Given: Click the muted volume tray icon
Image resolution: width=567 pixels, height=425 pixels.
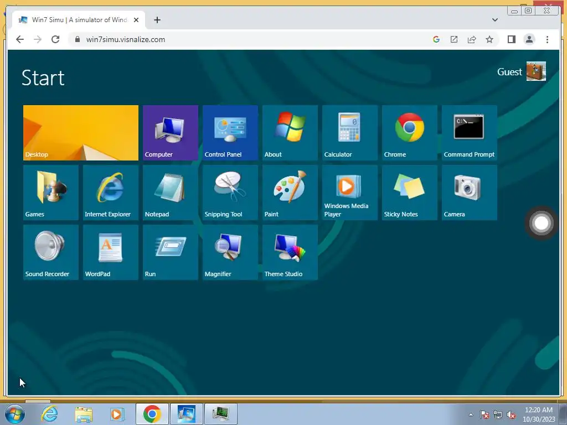Looking at the screenshot, I should [511, 415].
